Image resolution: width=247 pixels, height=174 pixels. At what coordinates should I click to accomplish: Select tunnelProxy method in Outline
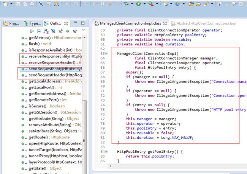coord(52,156)
